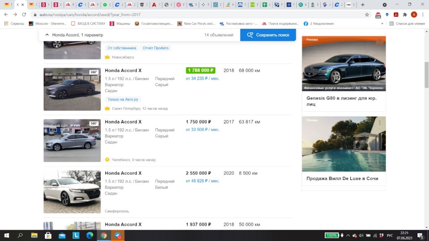This screenshot has height=241, width=429.
Task: Open the Машины bookmark
Action: point(120,24)
